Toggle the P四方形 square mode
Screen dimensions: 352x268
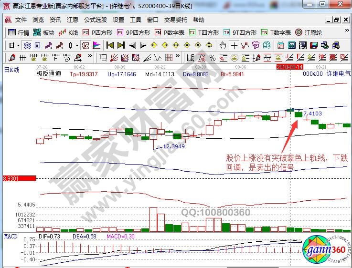(x=97, y=33)
